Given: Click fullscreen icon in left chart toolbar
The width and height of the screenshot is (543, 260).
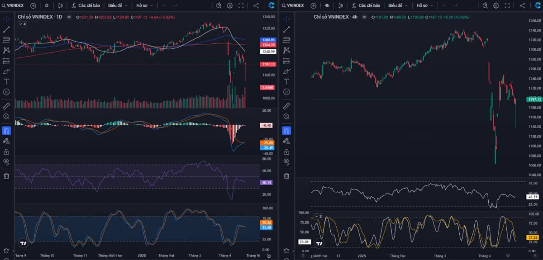Looking at the screenshot, I should tap(241, 5).
